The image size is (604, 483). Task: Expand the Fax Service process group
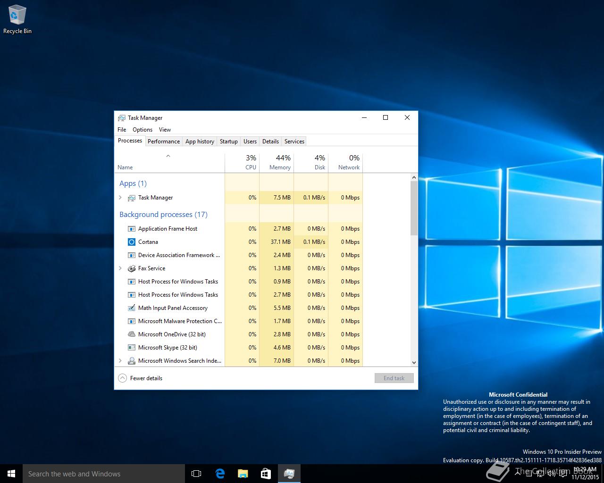pyautogui.click(x=120, y=268)
